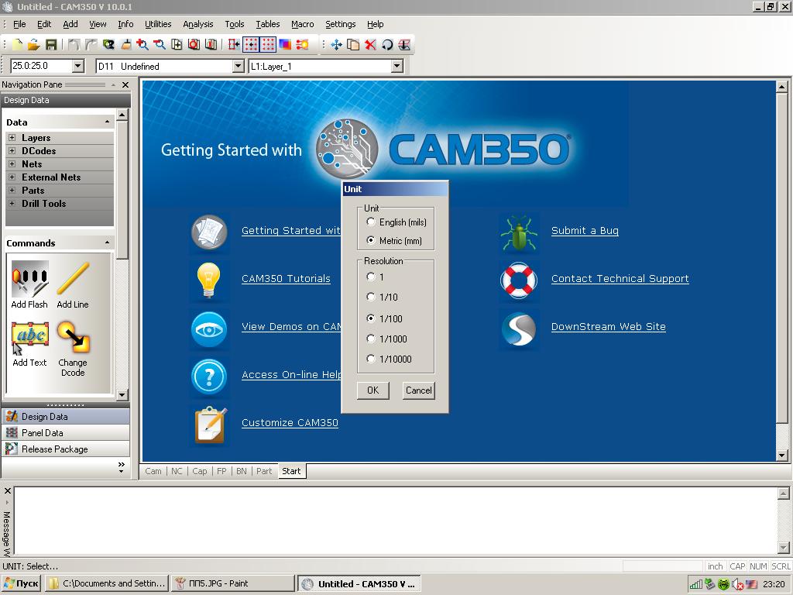This screenshot has width=793, height=595.
Task: Click the Redo arrow toolbar icon
Action: point(91,44)
